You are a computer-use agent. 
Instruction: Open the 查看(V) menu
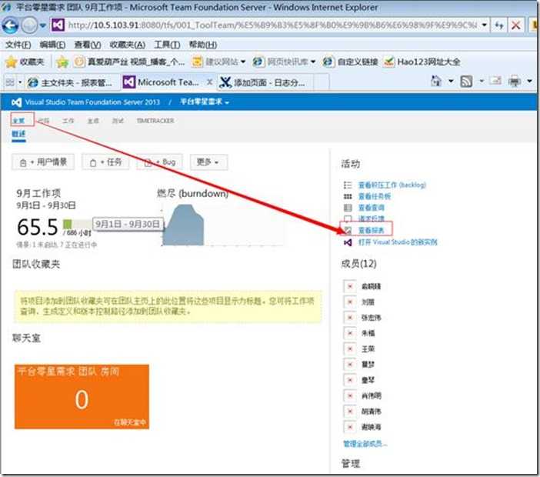[x=88, y=45]
